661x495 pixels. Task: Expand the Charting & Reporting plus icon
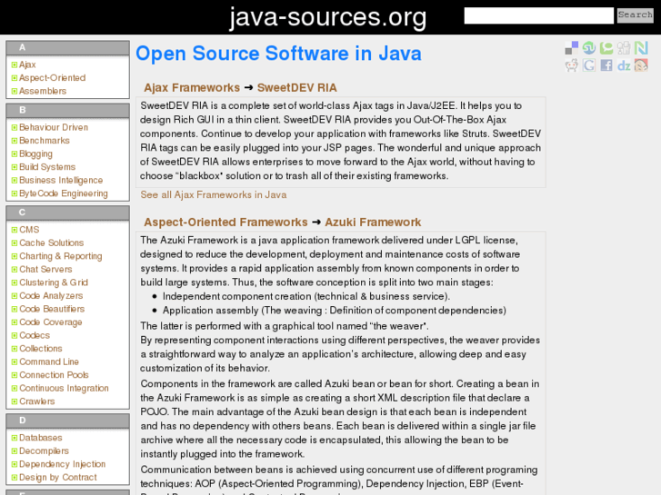(15, 256)
